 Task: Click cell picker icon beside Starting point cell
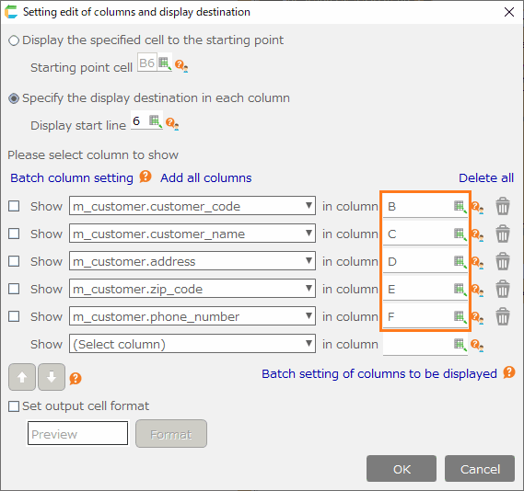(x=165, y=63)
